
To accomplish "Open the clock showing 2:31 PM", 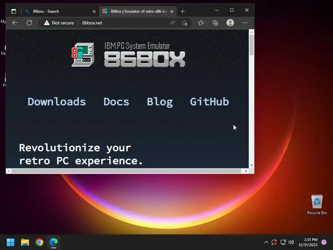I will [x=308, y=242].
